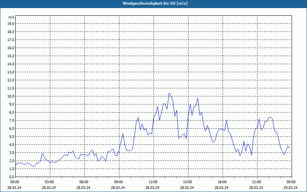
Task: Select the '4,0' y-axis label
Action: click(x=12, y=145)
